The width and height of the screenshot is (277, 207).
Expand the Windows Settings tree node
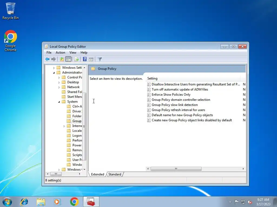coord(54,68)
